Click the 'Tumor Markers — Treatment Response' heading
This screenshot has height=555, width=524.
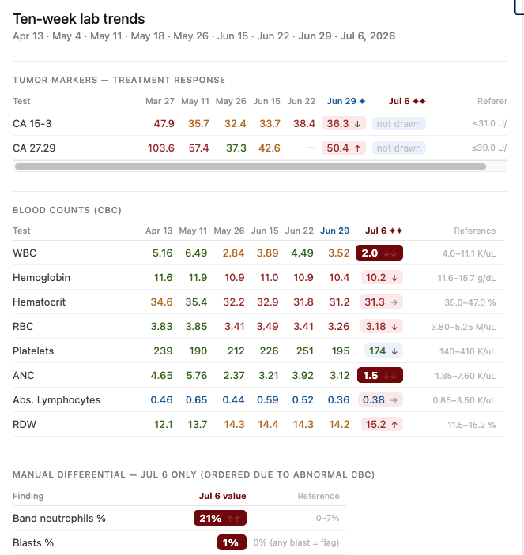tap(119, 80)
